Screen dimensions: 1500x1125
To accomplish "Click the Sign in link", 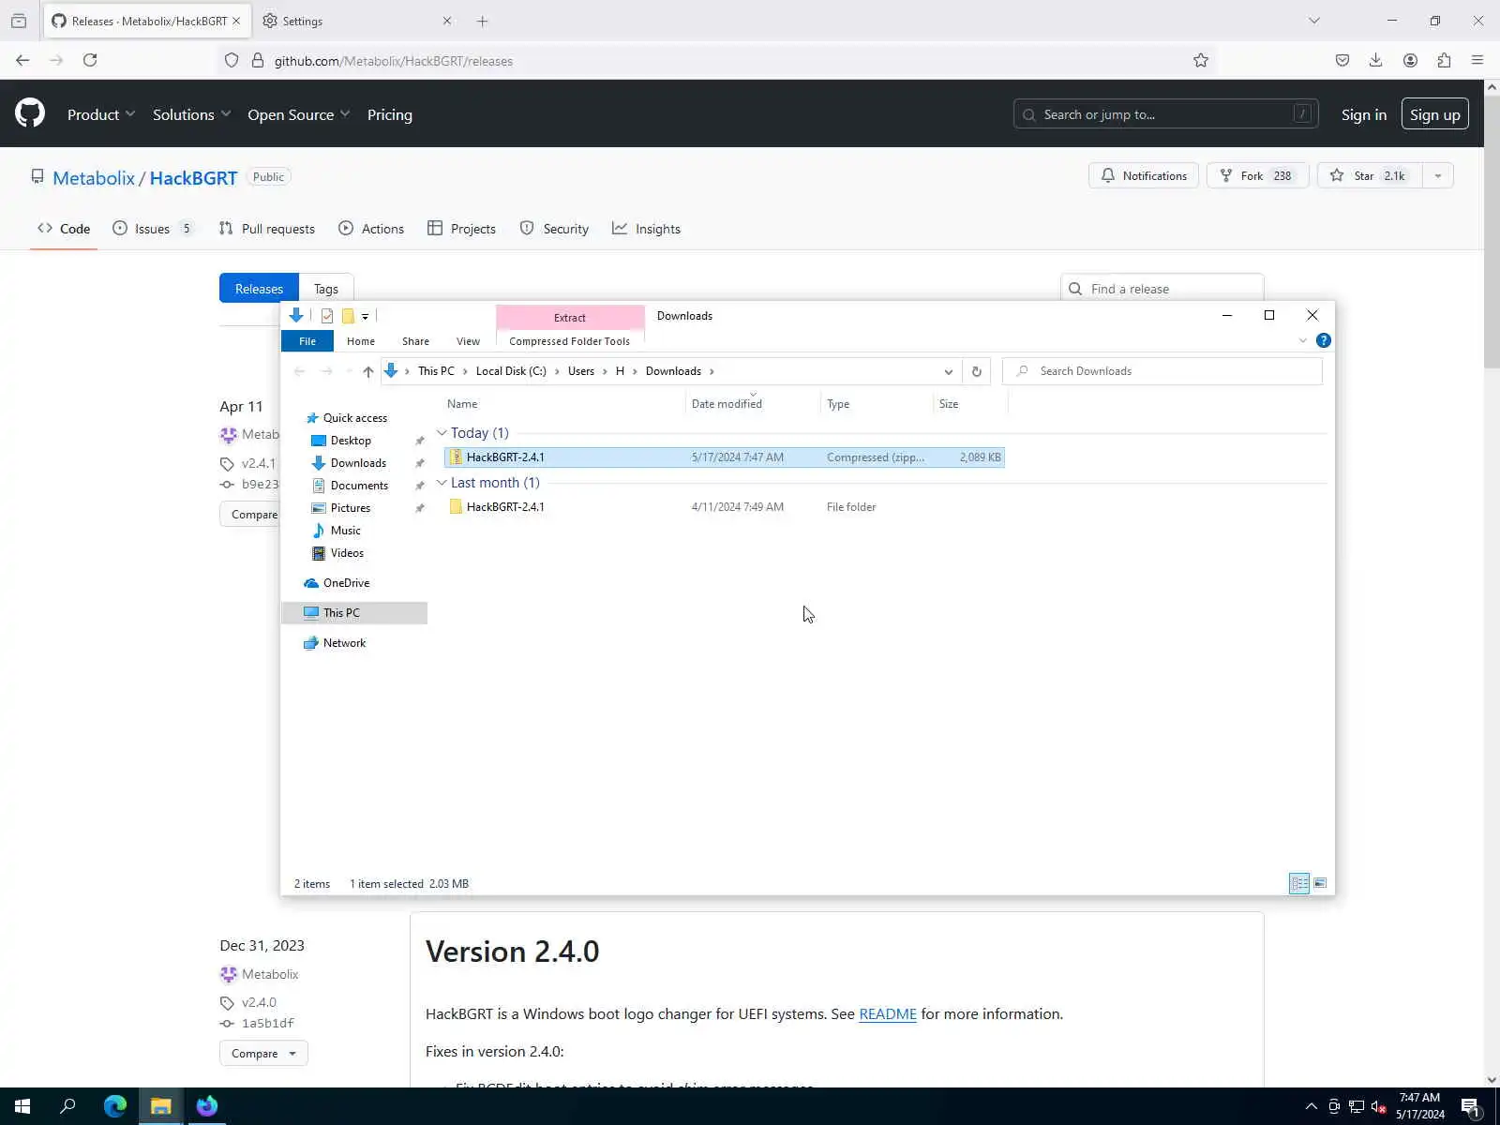I will 1364,114.
